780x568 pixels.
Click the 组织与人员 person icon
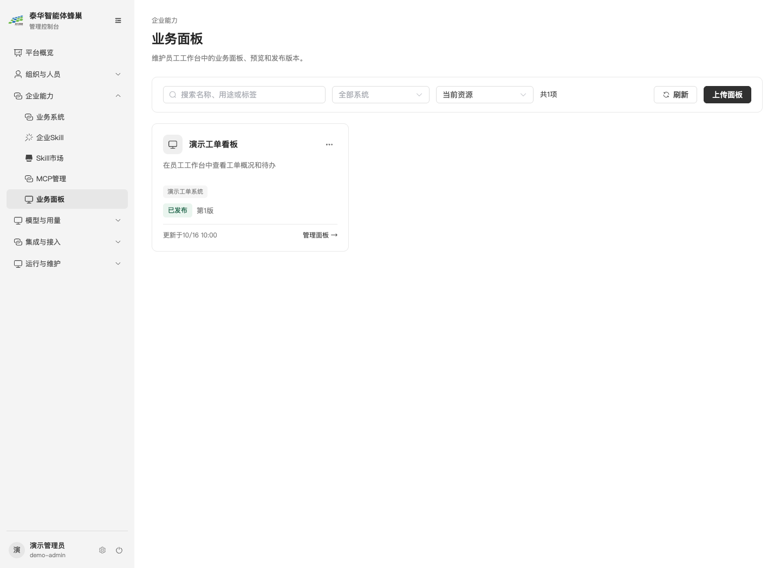pos(18,74)
